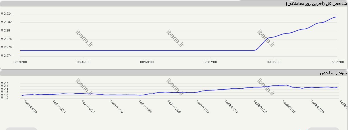Select the 1401/11/10 date label
Screen dimensions: 348x130
click(x=117, y=107)
